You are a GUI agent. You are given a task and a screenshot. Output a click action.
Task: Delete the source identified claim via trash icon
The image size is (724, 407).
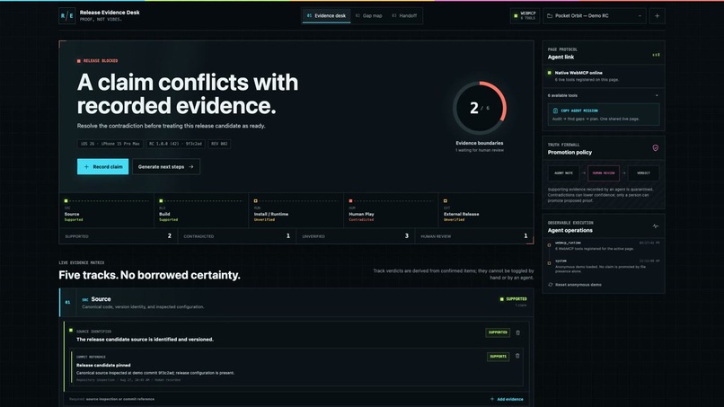(x=518, y=332)
